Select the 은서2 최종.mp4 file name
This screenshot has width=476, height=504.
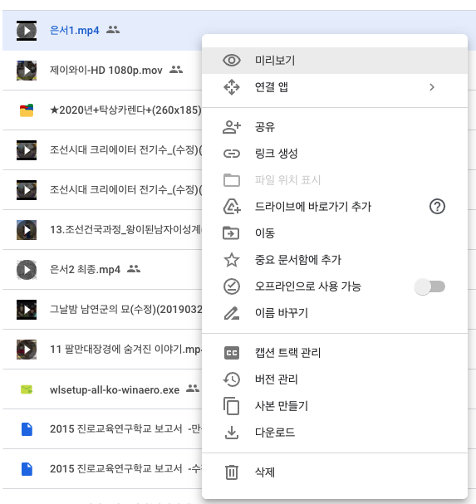click(86, 269)
